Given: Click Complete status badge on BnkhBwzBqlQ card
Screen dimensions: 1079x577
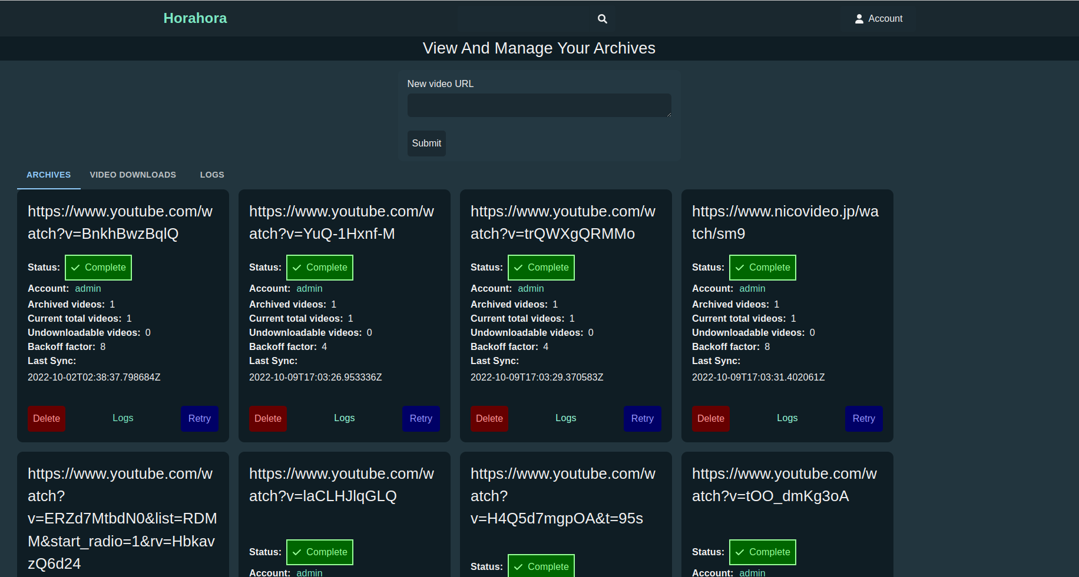Looking at the screenshot, I should coord(98,268).
